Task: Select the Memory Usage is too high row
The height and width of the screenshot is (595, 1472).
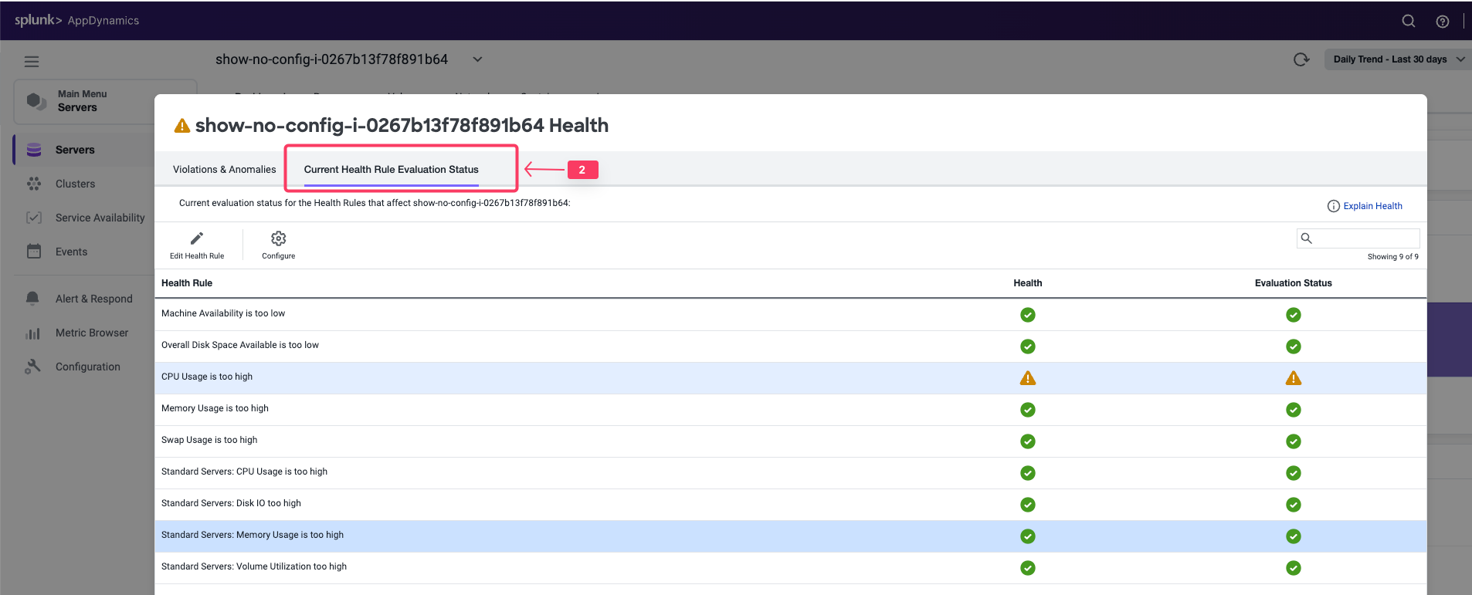Action: 215,408
